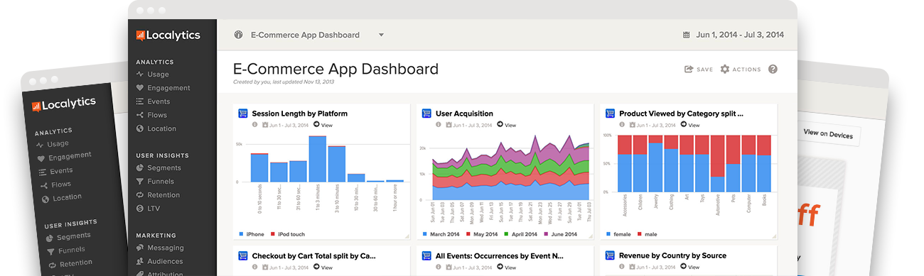Open Usage analytics in the front window sidebar
The image size is (924, 276).
click(152, 74)
